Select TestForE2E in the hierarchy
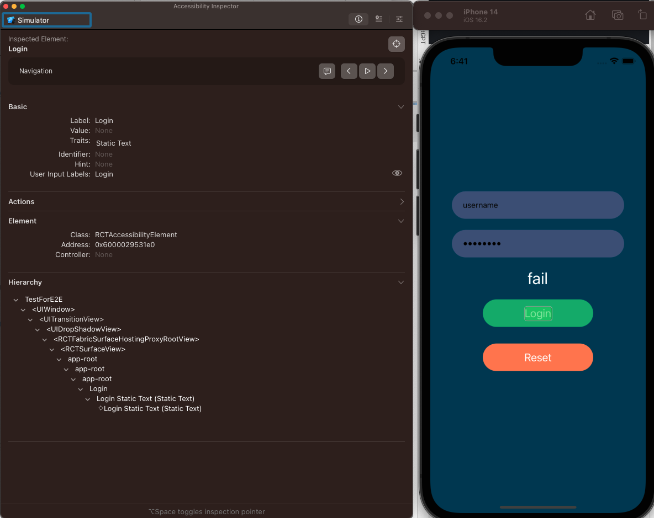 (44, 300)
